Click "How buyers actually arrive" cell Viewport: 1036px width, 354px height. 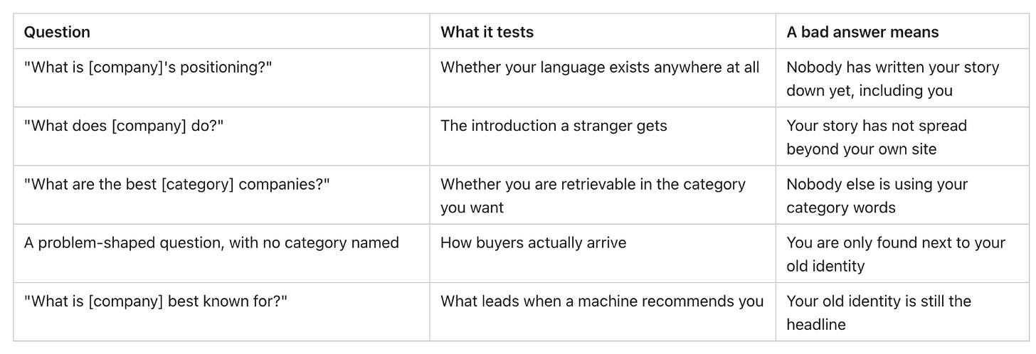(603, 254)
